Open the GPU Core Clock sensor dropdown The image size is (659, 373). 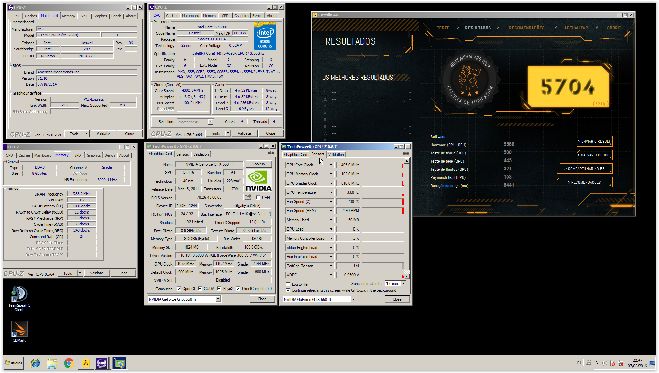pyautogui.click(x=331, y=165)
